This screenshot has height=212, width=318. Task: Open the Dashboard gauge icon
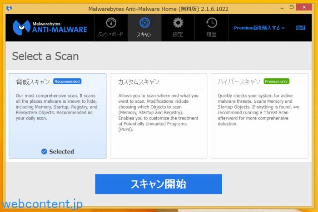[111, 23]
